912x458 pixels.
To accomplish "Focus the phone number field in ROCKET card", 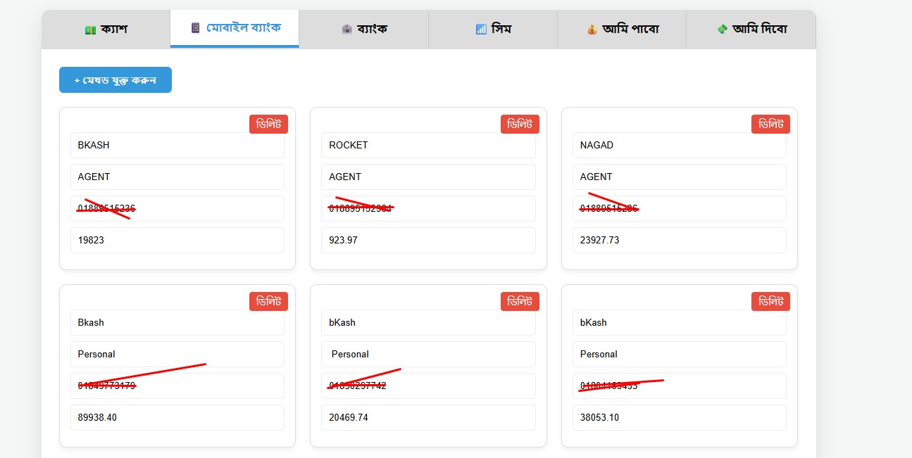I will click(428, 208).
